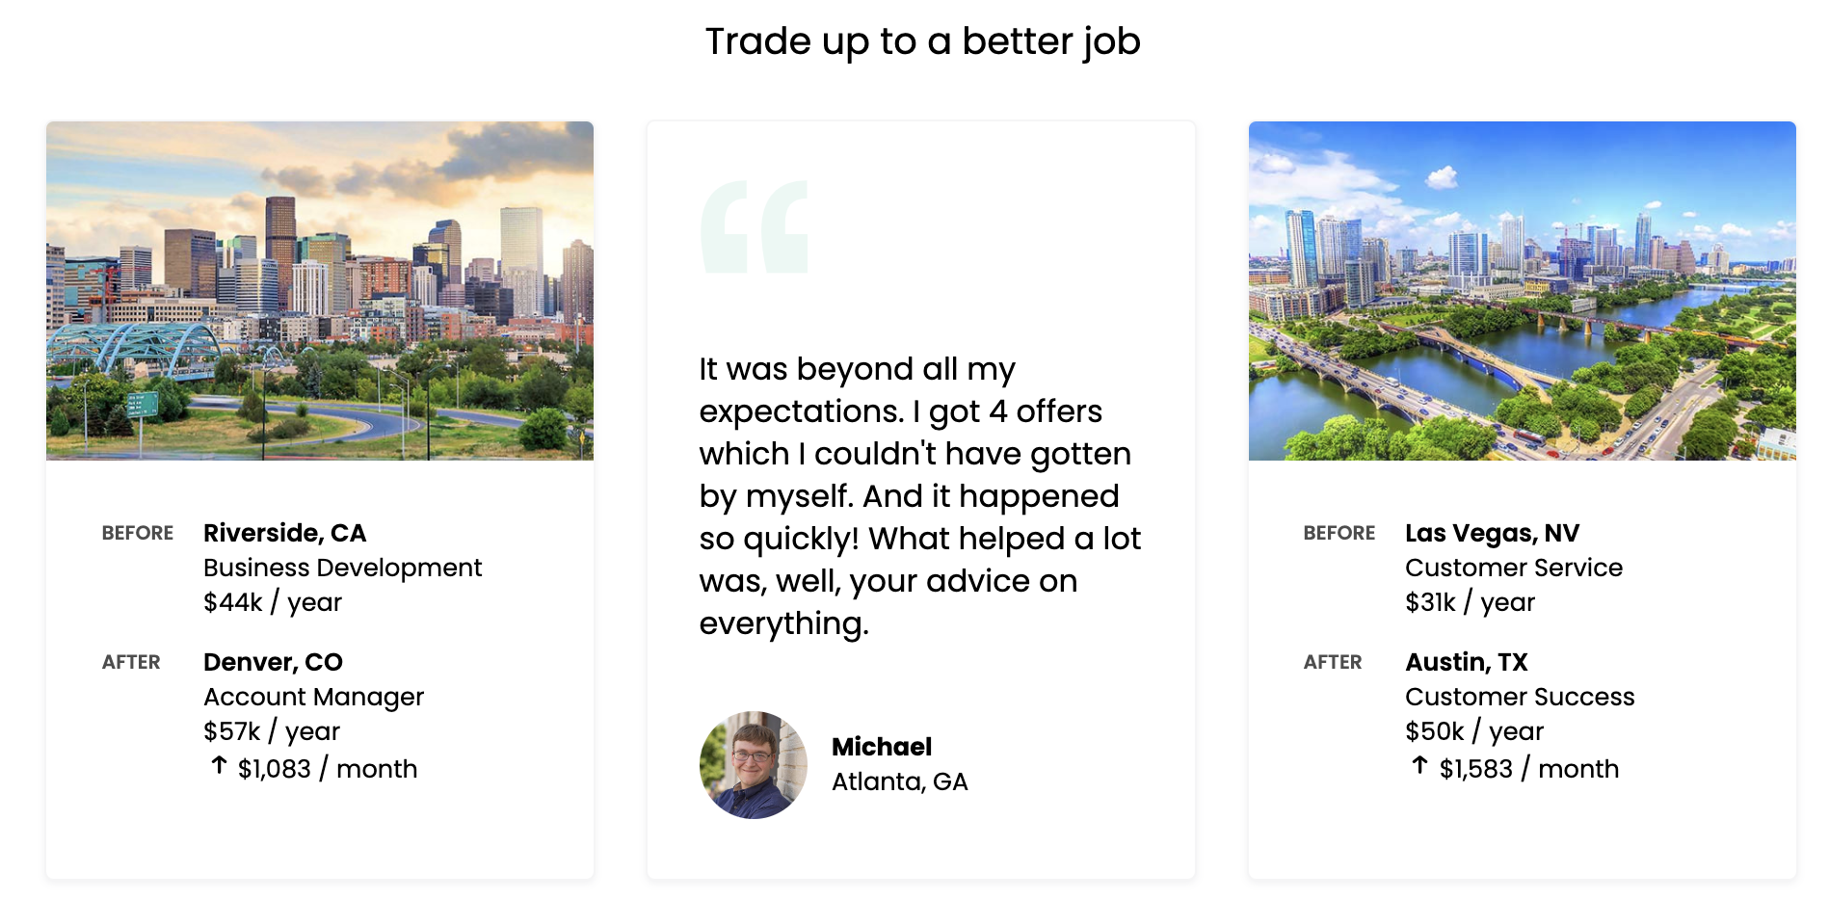Image resolution: width=1829 pixels, height=900 pixels.
Task: Click the Austin aerial skyline photo
Action: click(x=1522, y=290)
